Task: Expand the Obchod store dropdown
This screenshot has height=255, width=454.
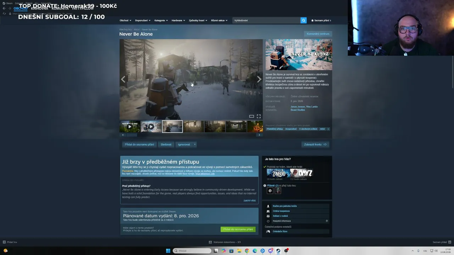Action: coord(126,21)
